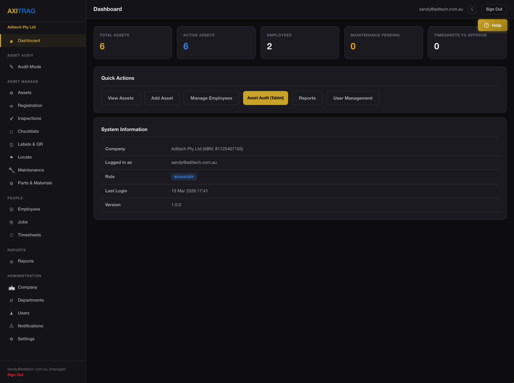Click the Locate flag icon
514x383 pixels.
point(11,158)
